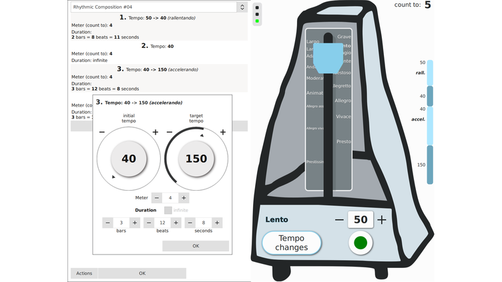Decrease seconds duration with minus

(190, 223)
